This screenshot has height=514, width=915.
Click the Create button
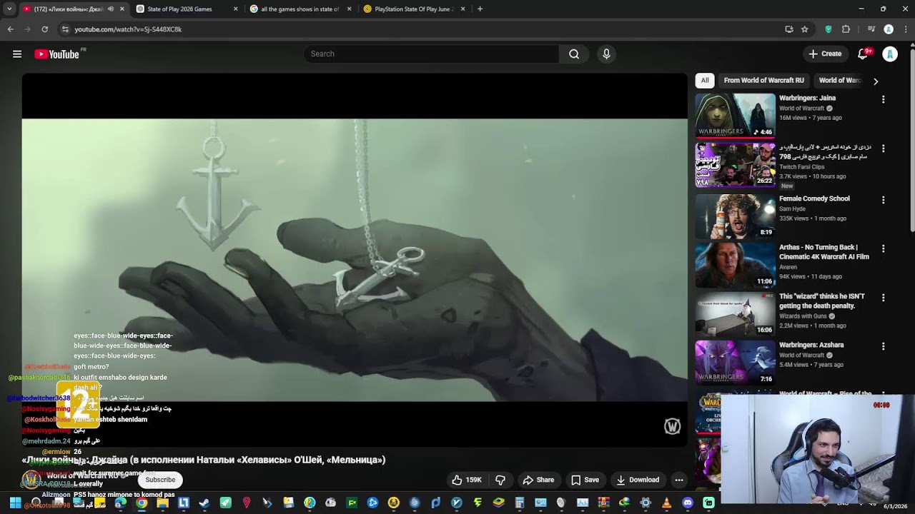pos(825,54)
